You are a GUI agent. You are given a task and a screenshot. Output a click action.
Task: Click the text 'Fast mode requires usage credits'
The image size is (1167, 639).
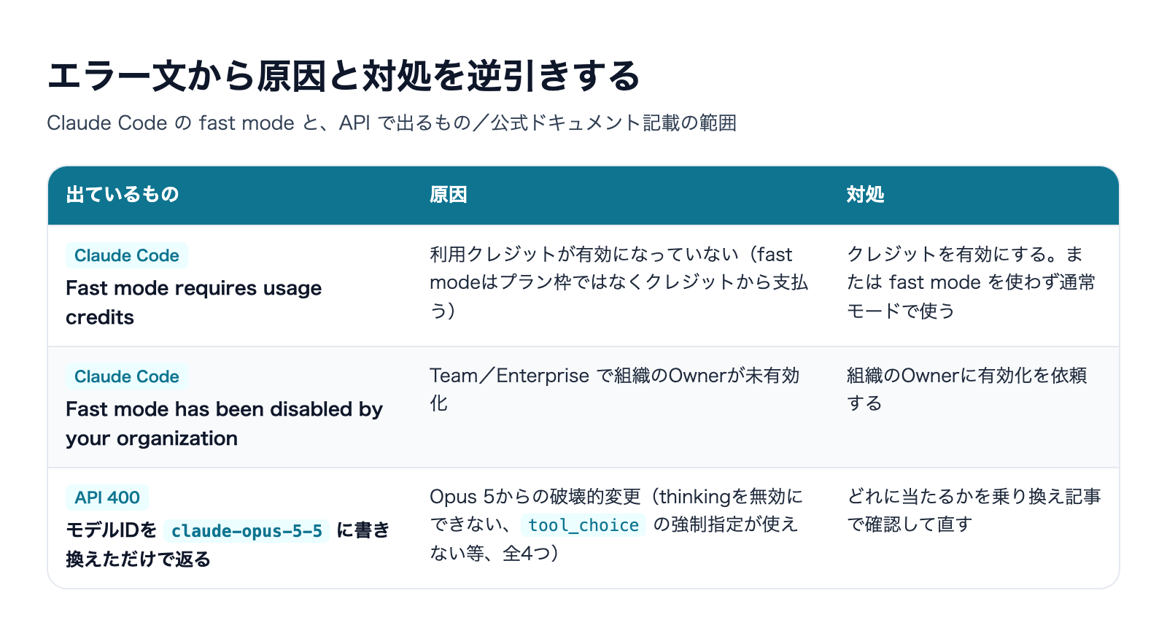coord(193,303)
